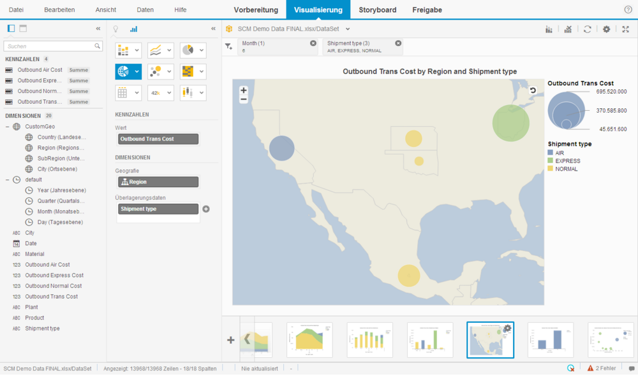Select the 42k numeric point chart icon
The width and height of the screenshot is (638, 375).
click(x=156, y=93)
